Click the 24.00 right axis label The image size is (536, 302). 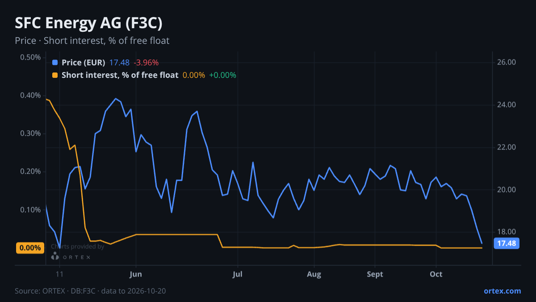tap(507, 105)
